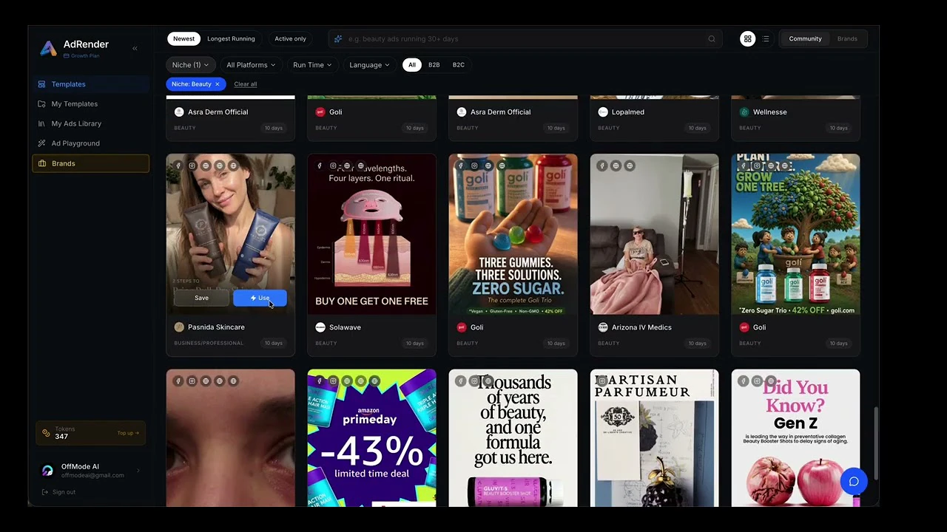Viewport: 947px width, 532px height.
Task: Open the Arizona IV Medics ad thumbnail
Action: (x=654, y=234)
